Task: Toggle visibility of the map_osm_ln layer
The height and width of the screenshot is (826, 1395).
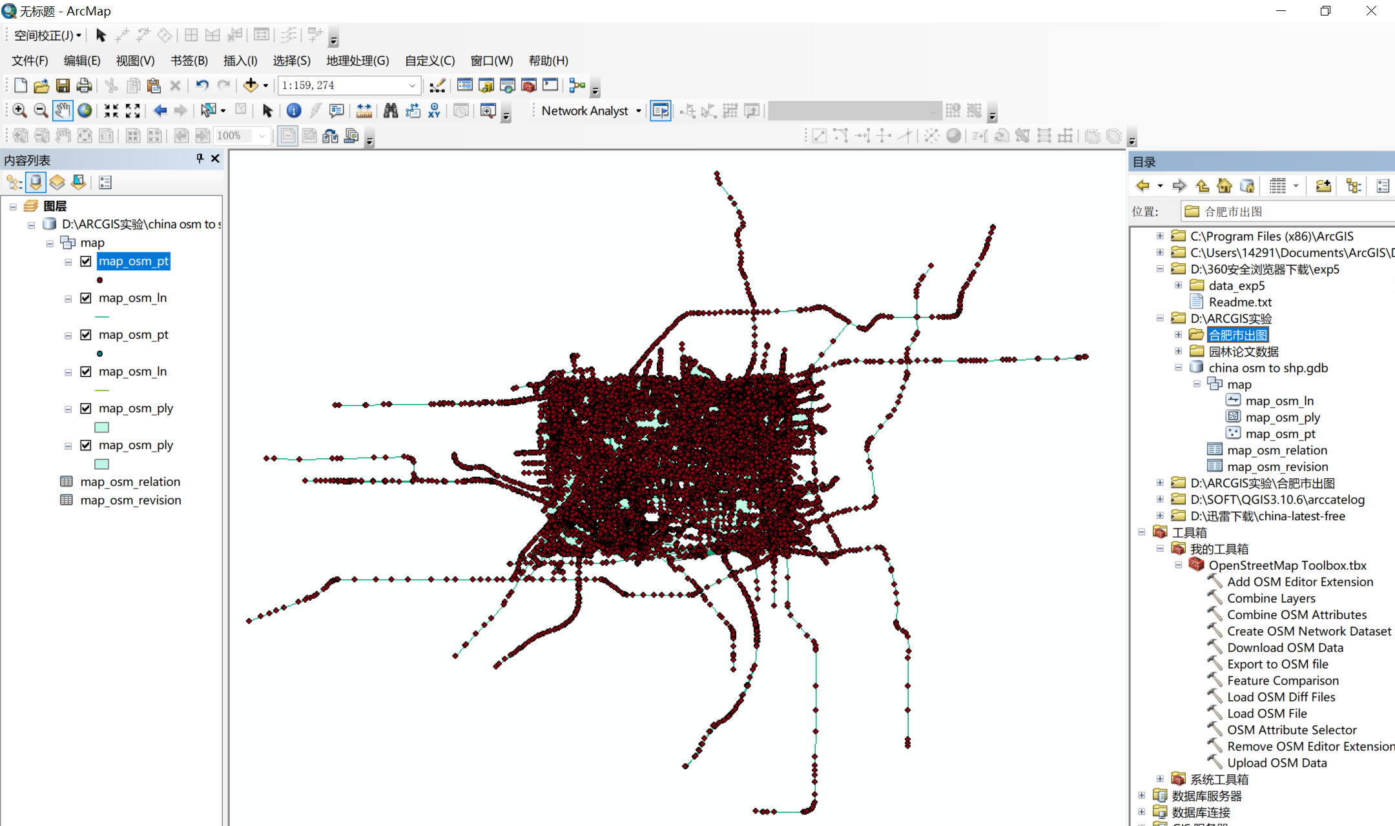Action: click(x=86, y=297)
